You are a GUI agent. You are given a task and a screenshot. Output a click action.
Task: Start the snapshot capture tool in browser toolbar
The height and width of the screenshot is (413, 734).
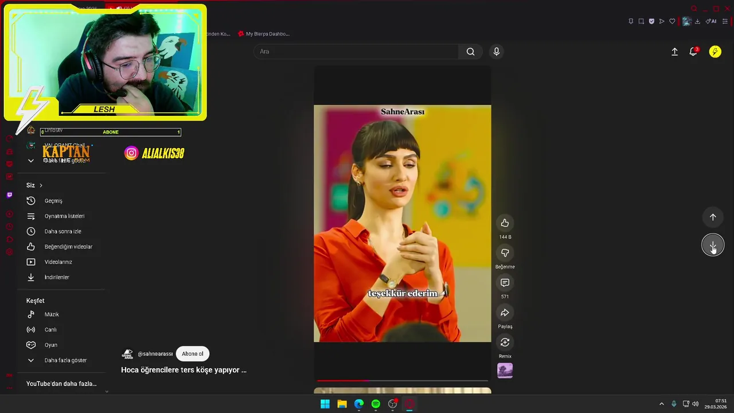pyautogui.click(x=641, y=21)
